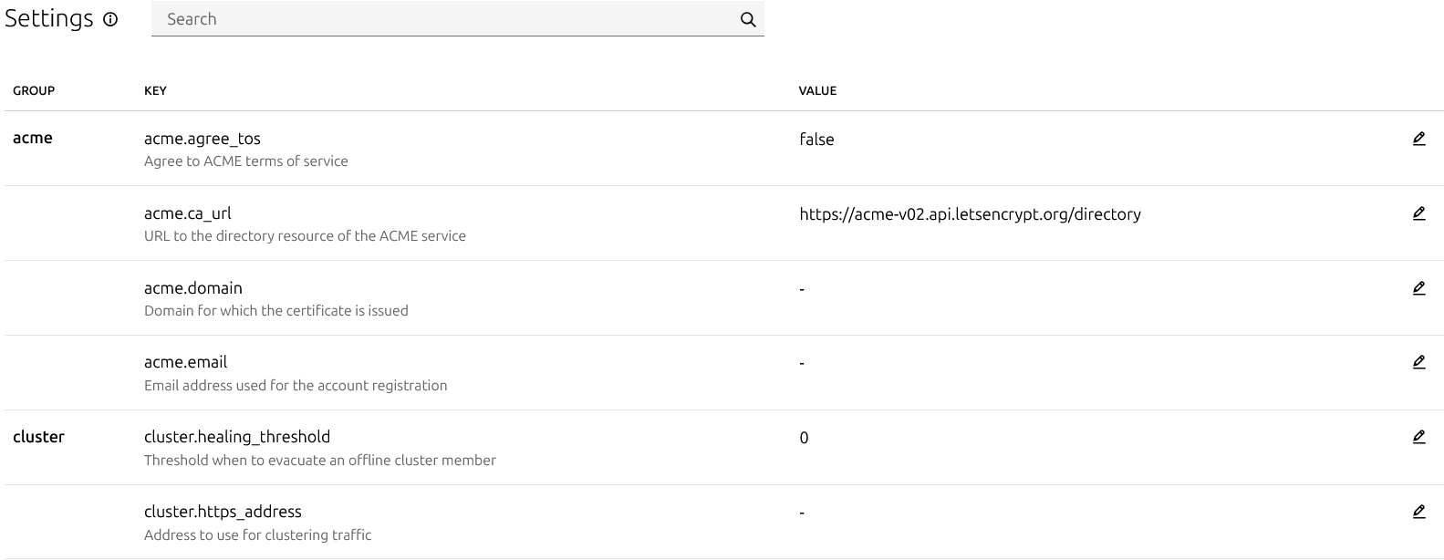Screen dimensions: 1444x560
Task: Click the acme.domain key name
Action: click(x=193, y=288)
